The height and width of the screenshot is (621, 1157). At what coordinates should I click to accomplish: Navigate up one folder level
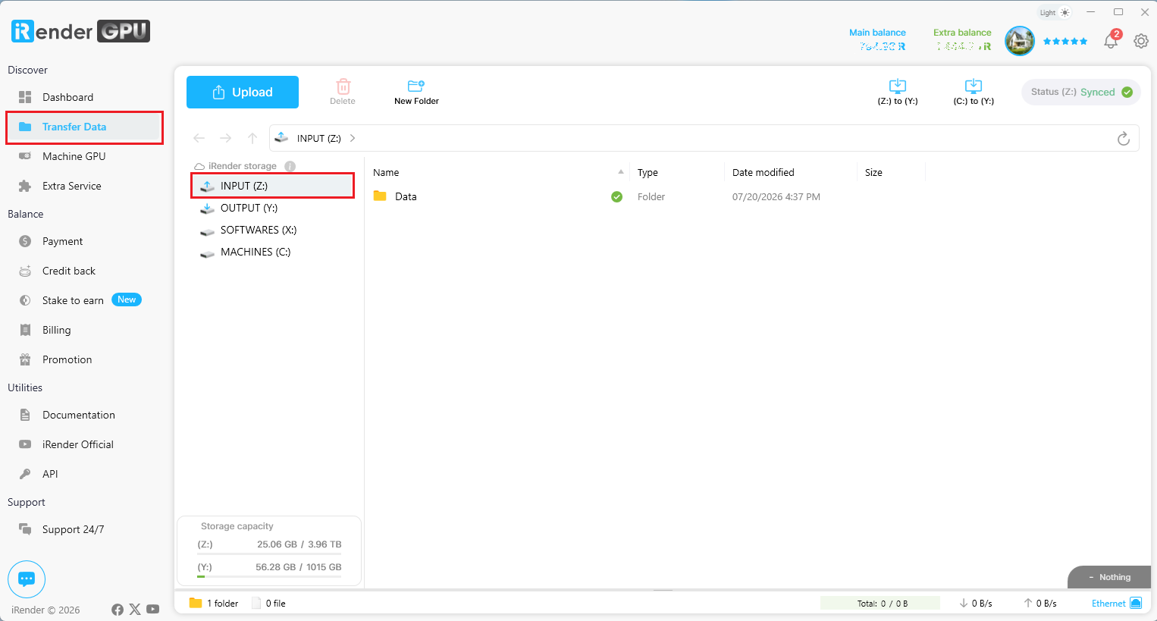pos(252,138)
